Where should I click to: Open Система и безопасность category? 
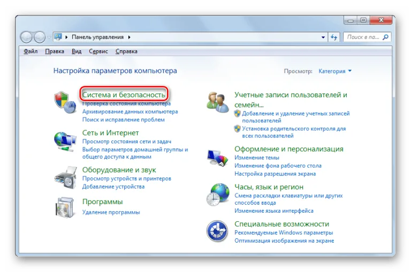click(124, 95)
